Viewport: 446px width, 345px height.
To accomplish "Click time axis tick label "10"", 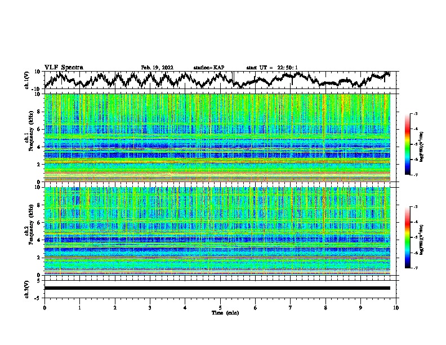I will (x=396, y=308).
